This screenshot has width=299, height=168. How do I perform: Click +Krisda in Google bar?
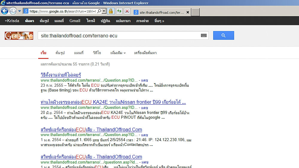pyautogui.click(x=12, y=21)
